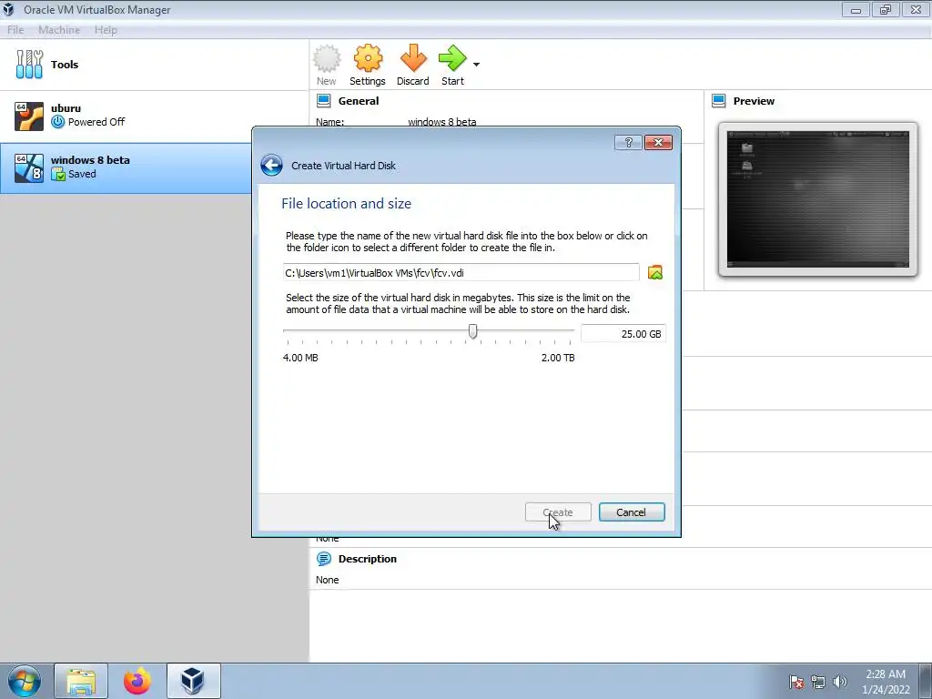Click the back arrow in wizard dialog
This screenshot has height=699, width=932.
point(271,166)
